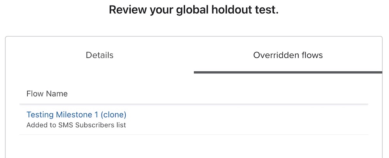Image resolution: width=389 pixels, height=158 pixels.
Task: Click the 'Added to SMS Subscribers list' description
Action: [76, 125]
